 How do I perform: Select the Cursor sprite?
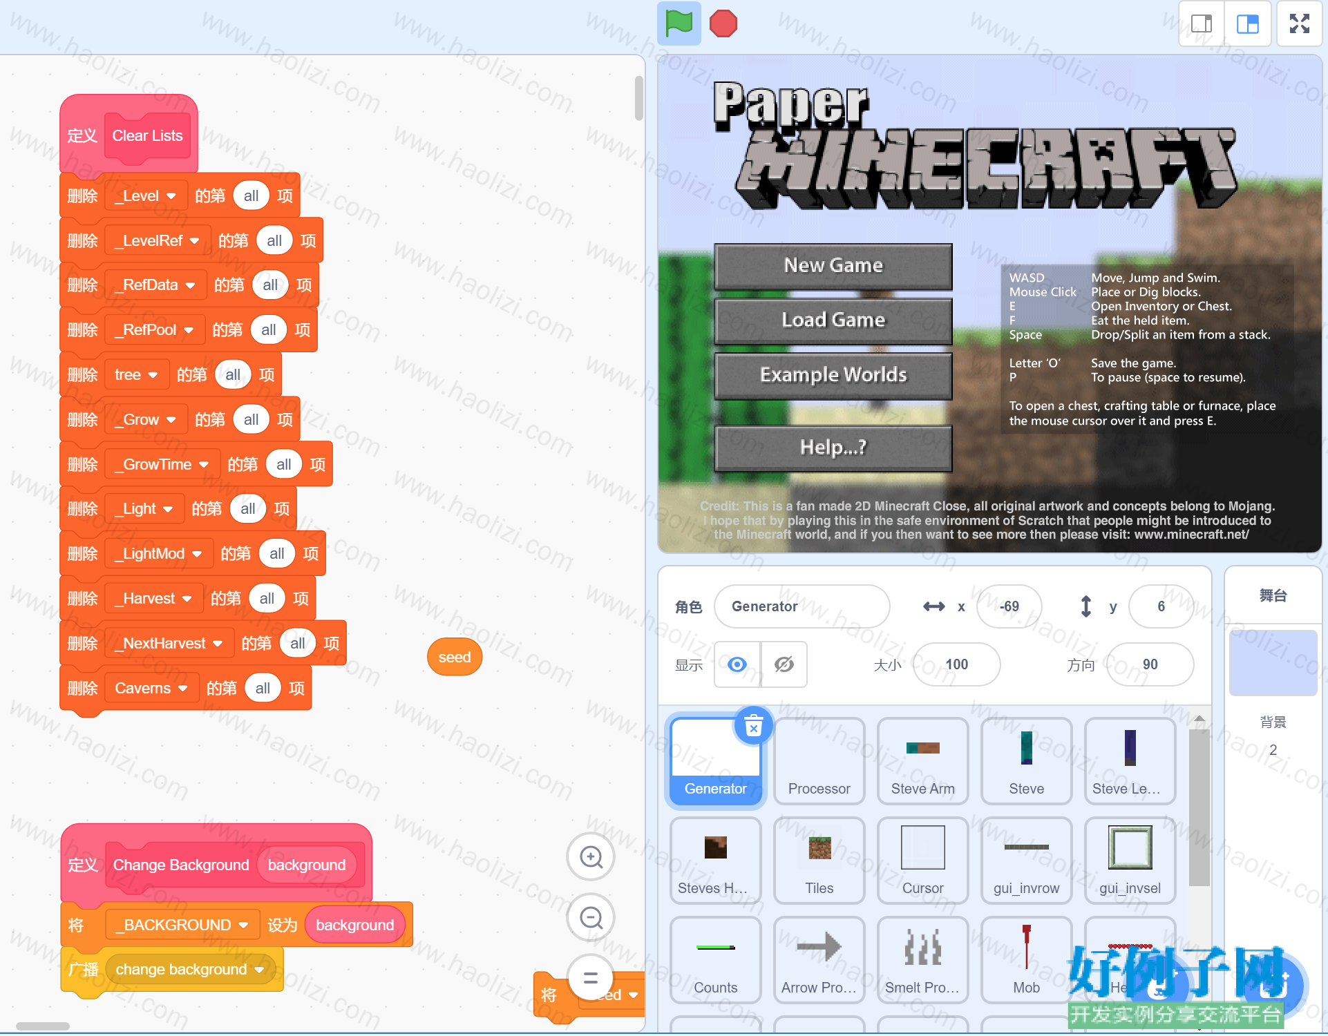(x=923, y=861)
